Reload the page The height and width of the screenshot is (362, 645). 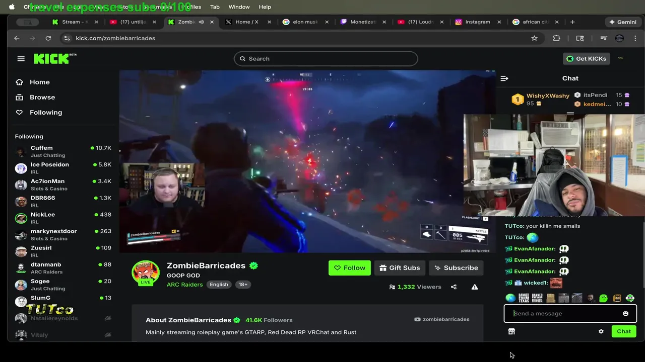click(x=48, y=38)
